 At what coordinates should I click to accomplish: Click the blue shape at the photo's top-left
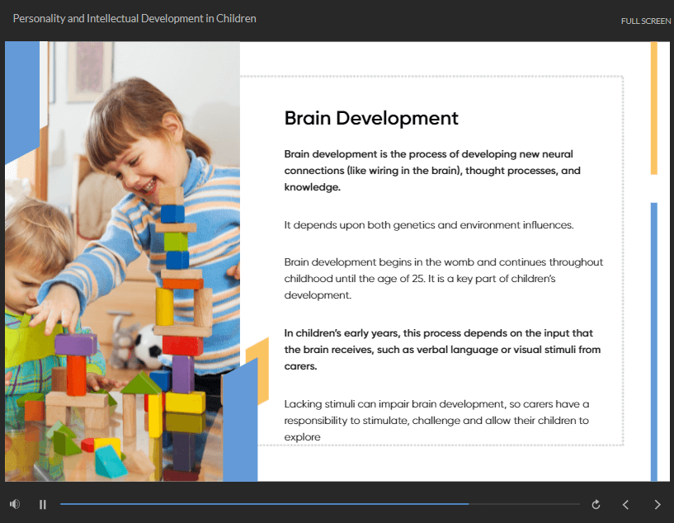(x=21, y=99)
